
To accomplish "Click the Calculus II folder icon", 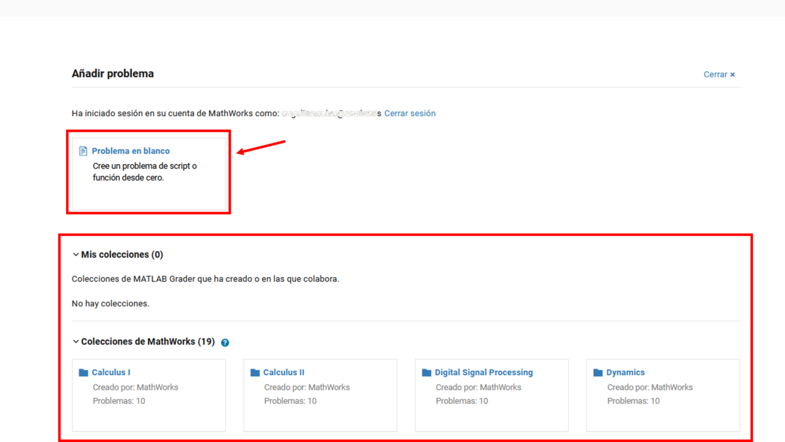I will pos(255,372).
